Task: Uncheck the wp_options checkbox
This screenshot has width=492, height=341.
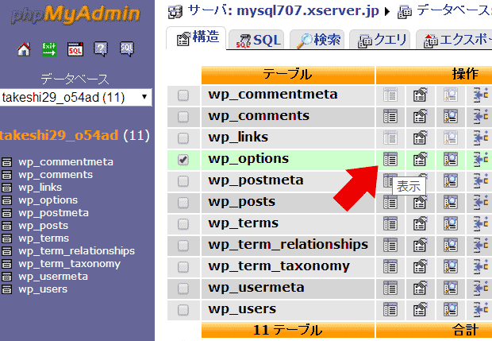Action: click(x=183, y=159)
